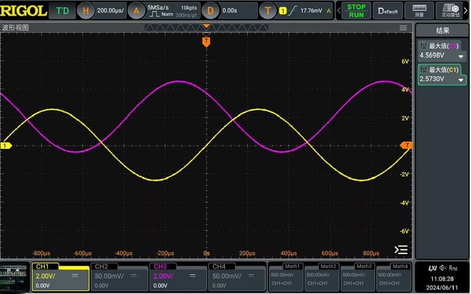The width and height of the screenshot is (471, 294).
Task: Expand dropdown arrow on 2.5730V measurement
Action: [x=460, y=80]
